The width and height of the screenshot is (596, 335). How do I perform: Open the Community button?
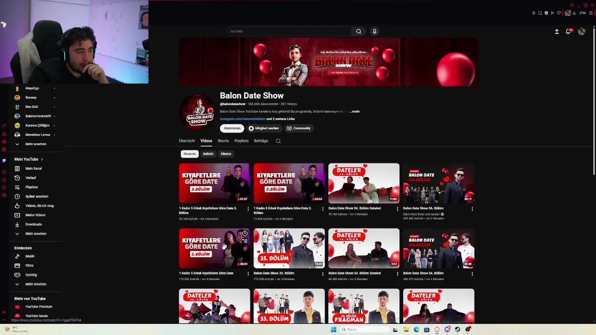click(298, 128)
